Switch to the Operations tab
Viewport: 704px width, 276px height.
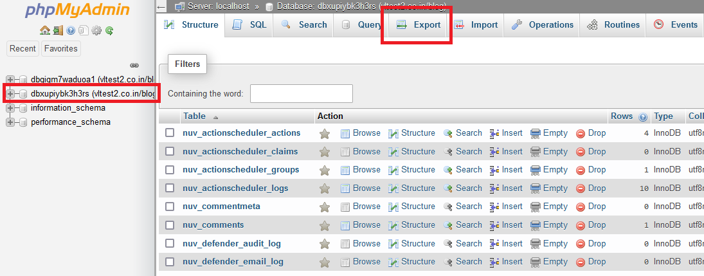click(543, 25)
